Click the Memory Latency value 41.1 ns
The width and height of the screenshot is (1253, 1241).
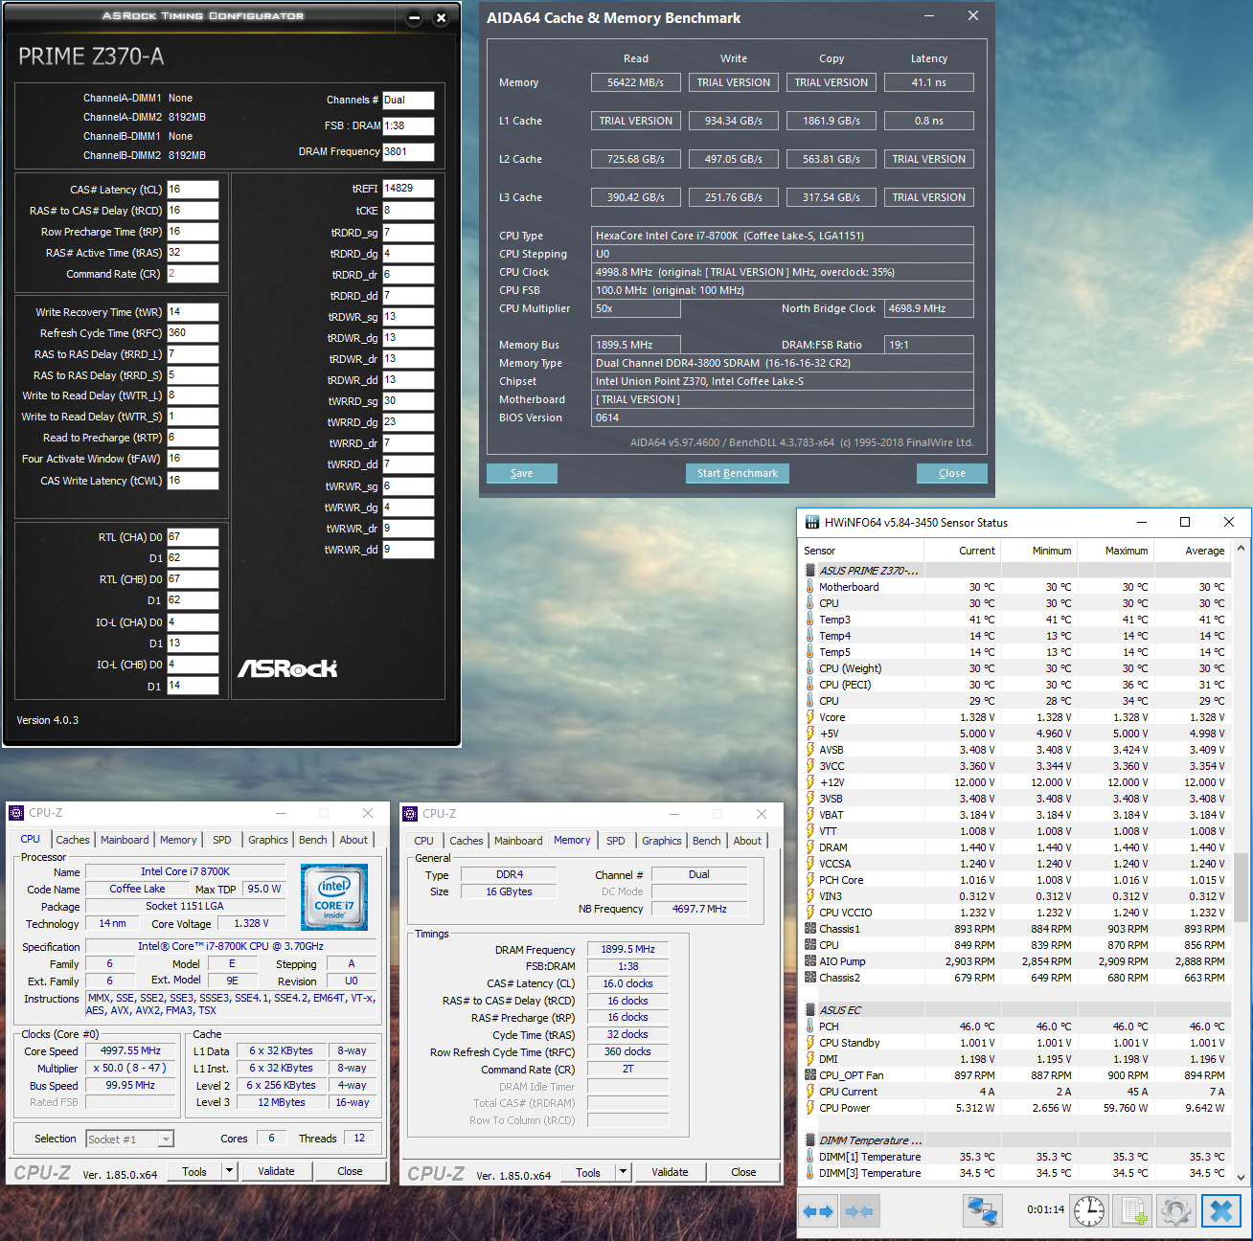coord(929,82)
